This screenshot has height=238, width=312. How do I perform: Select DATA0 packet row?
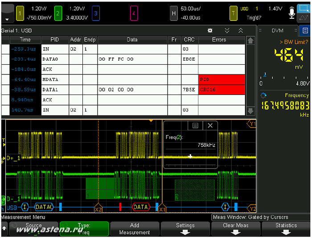coord(123,59)
